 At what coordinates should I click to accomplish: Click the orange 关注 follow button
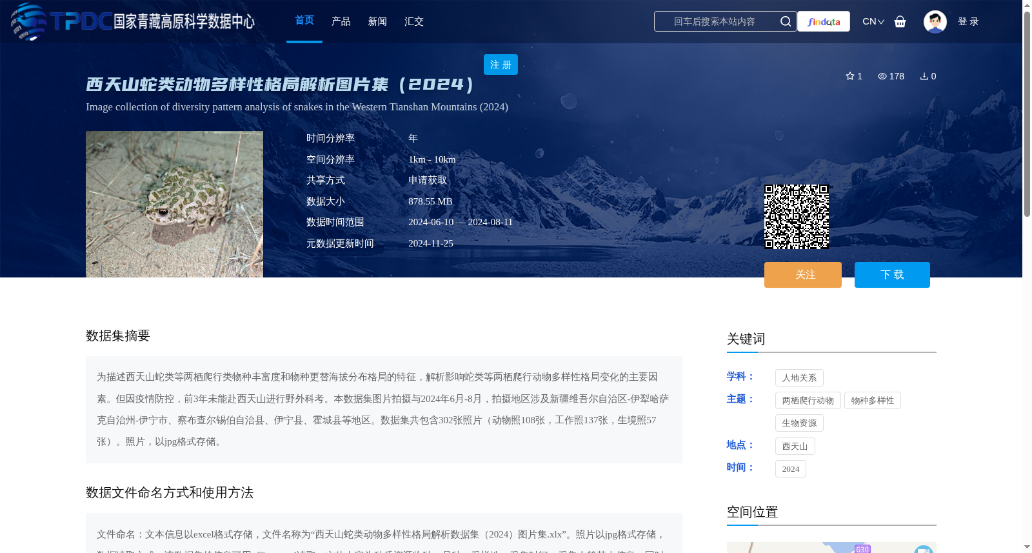[803, 275]
